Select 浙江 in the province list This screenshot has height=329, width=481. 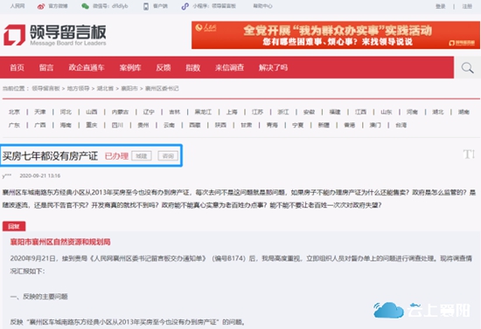[283, 112]
